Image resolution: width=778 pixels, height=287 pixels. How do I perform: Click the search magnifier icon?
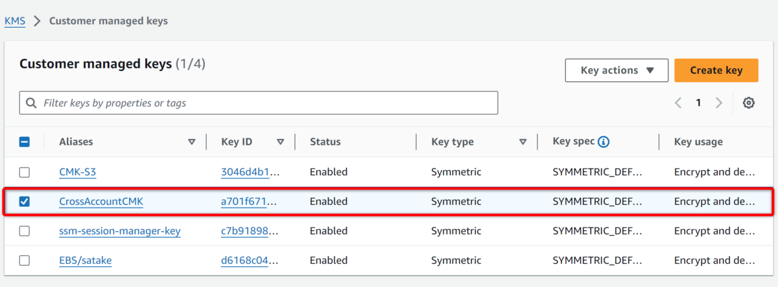[31, 103]
